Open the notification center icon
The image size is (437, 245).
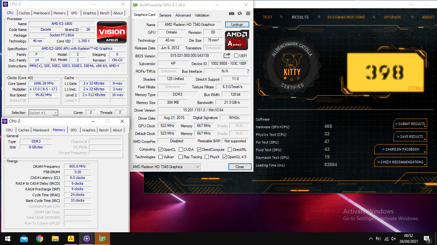click(426, 239)
